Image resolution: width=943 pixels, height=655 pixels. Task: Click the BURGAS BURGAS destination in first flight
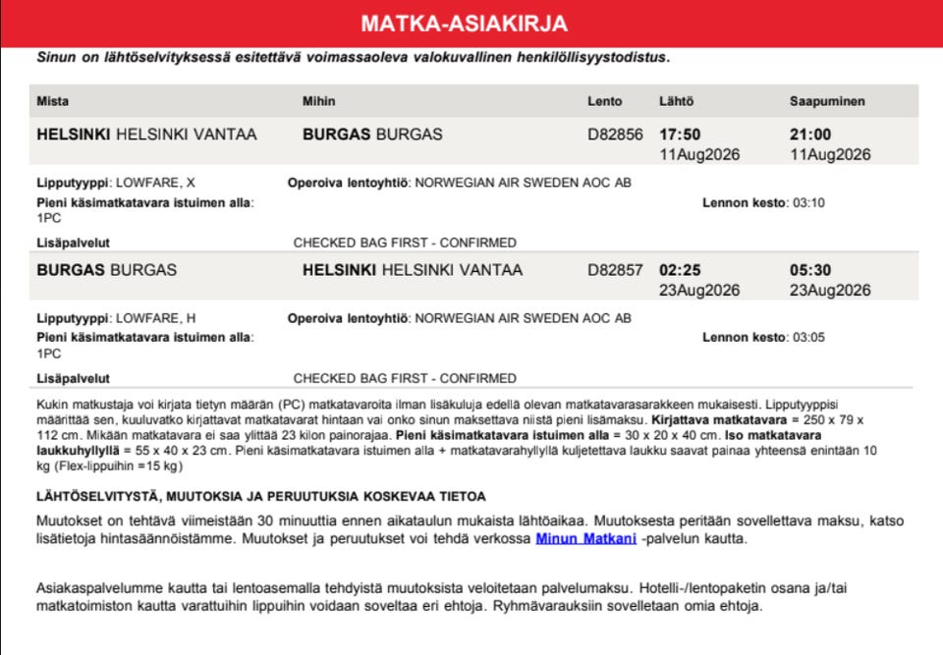(x=372, y=135)
